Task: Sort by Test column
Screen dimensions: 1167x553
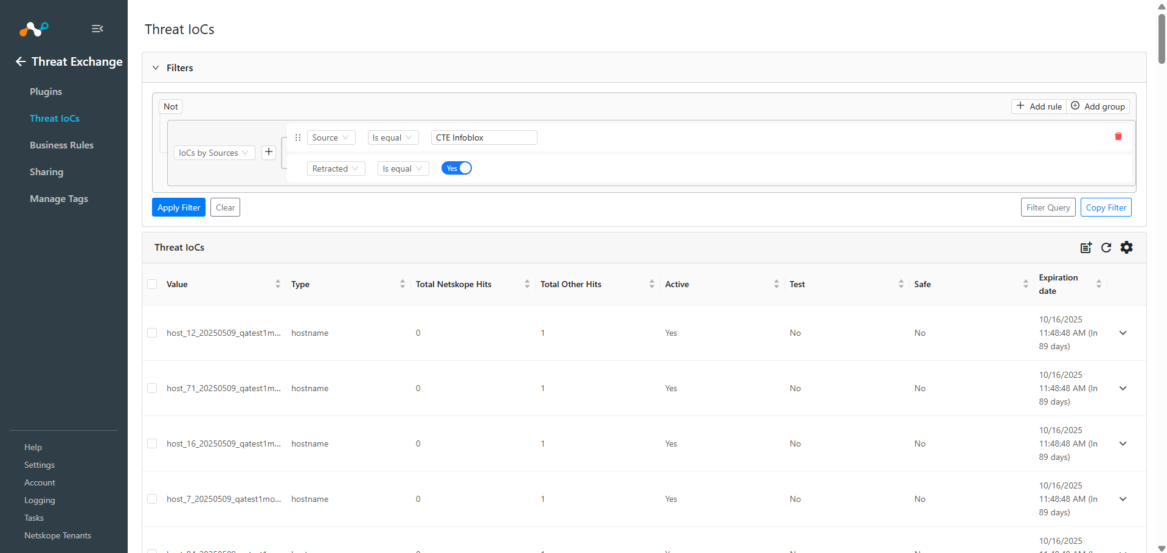Action: click(901, 284)
